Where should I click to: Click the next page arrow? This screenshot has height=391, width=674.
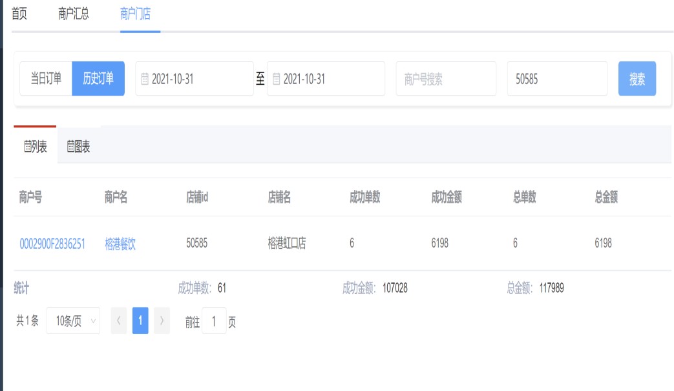(x=162, y=321)
